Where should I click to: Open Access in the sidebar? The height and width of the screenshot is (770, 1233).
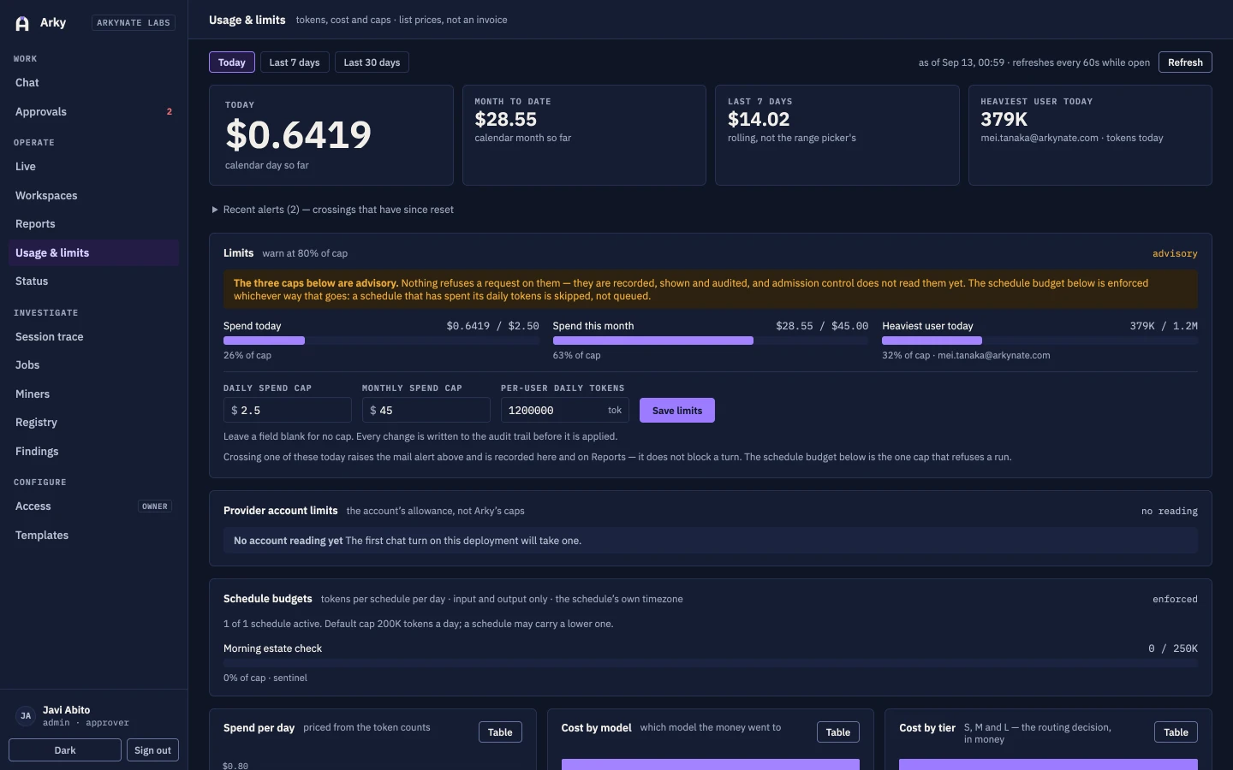click(x=93, y=506)
